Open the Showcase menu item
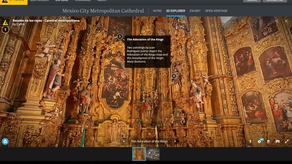 coord(83,1)
